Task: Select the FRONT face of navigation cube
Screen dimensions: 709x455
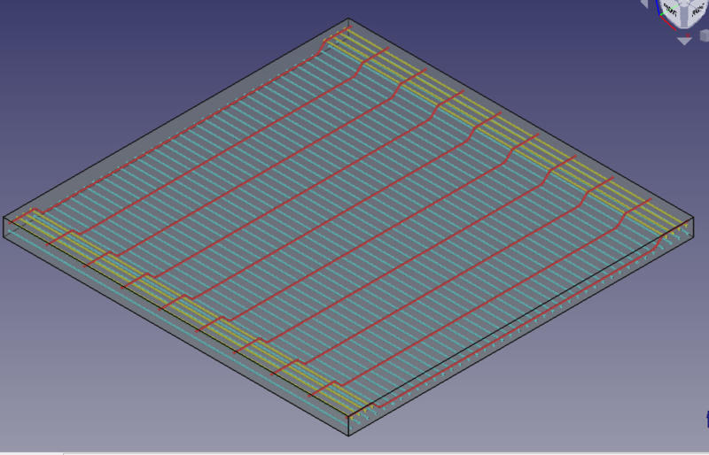Action: [x=672, y=10]
